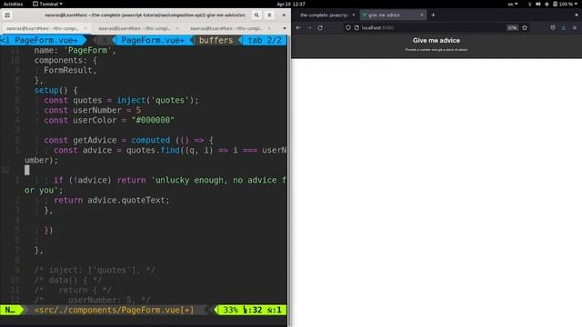The image size is (582, 327).
Task: Click the Wi-Fi status icon
Action: (529, 4)
